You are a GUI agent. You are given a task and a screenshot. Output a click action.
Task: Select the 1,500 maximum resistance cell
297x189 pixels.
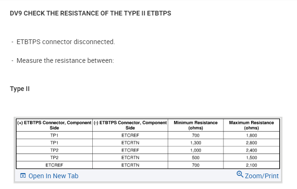tap(252, 158)
